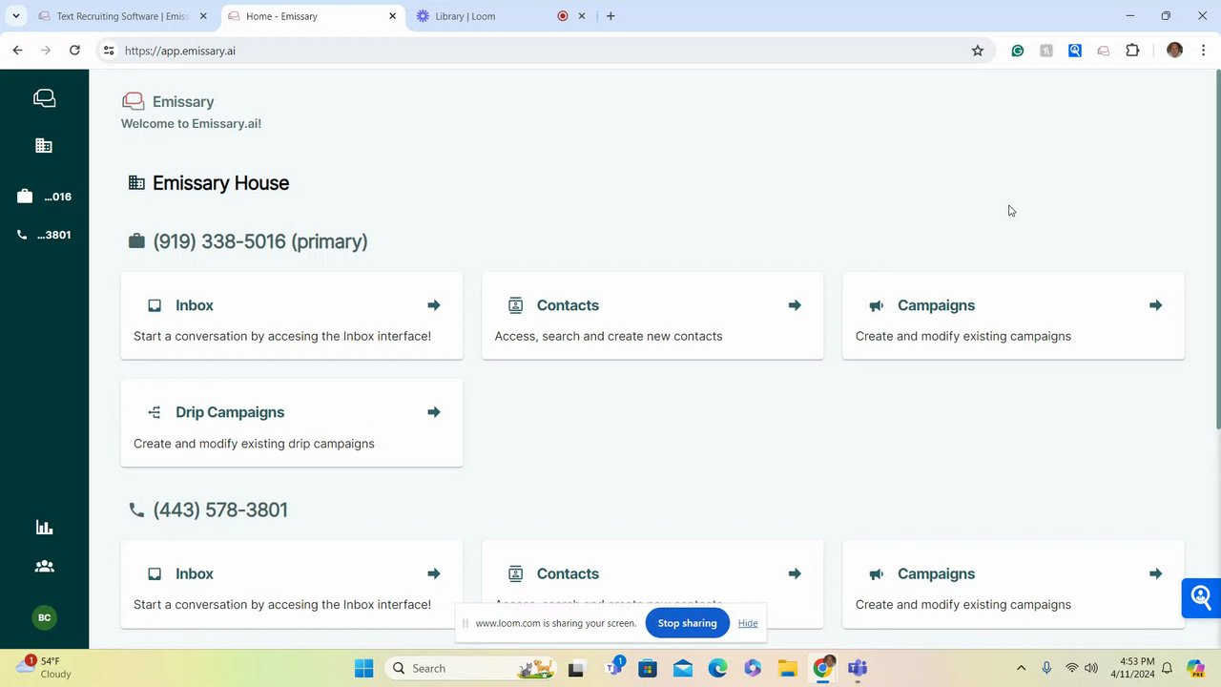Click the taskbar Search box

[x=472, y=668]
